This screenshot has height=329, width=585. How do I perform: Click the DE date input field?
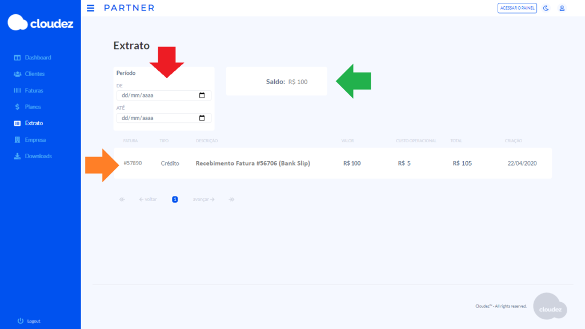(154, 95)
